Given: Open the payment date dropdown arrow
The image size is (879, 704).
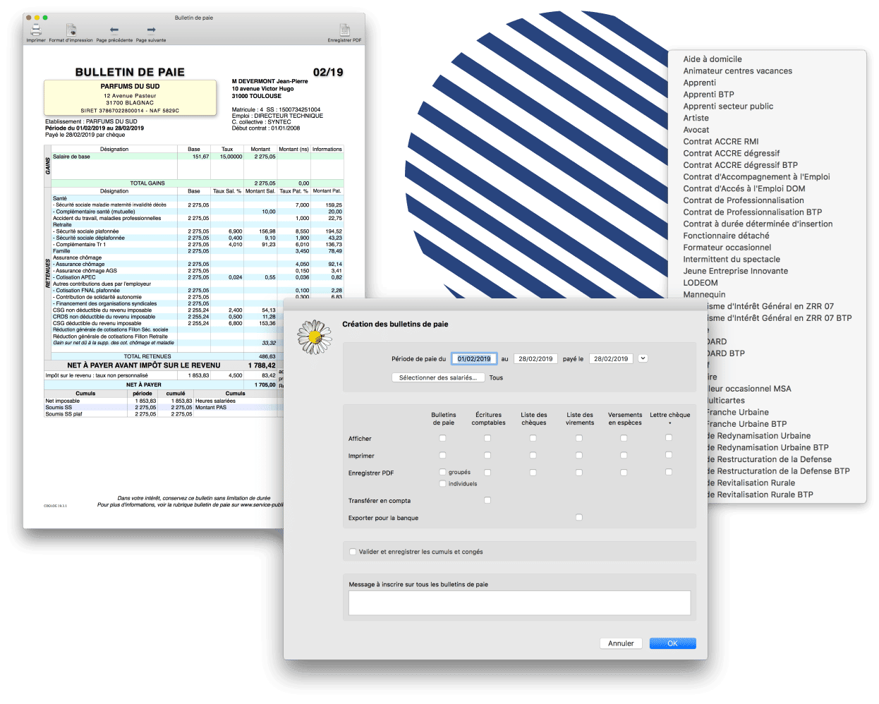Looking at the screenshot, I should (643, 358).
